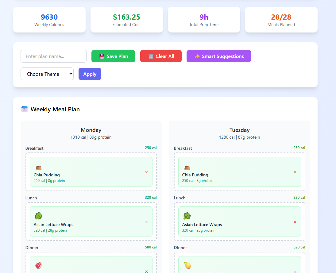Click Monday's dinner 580 cal total
This screenshot has height=273, width=336.
pyautogui.click(x=151, y=247)
